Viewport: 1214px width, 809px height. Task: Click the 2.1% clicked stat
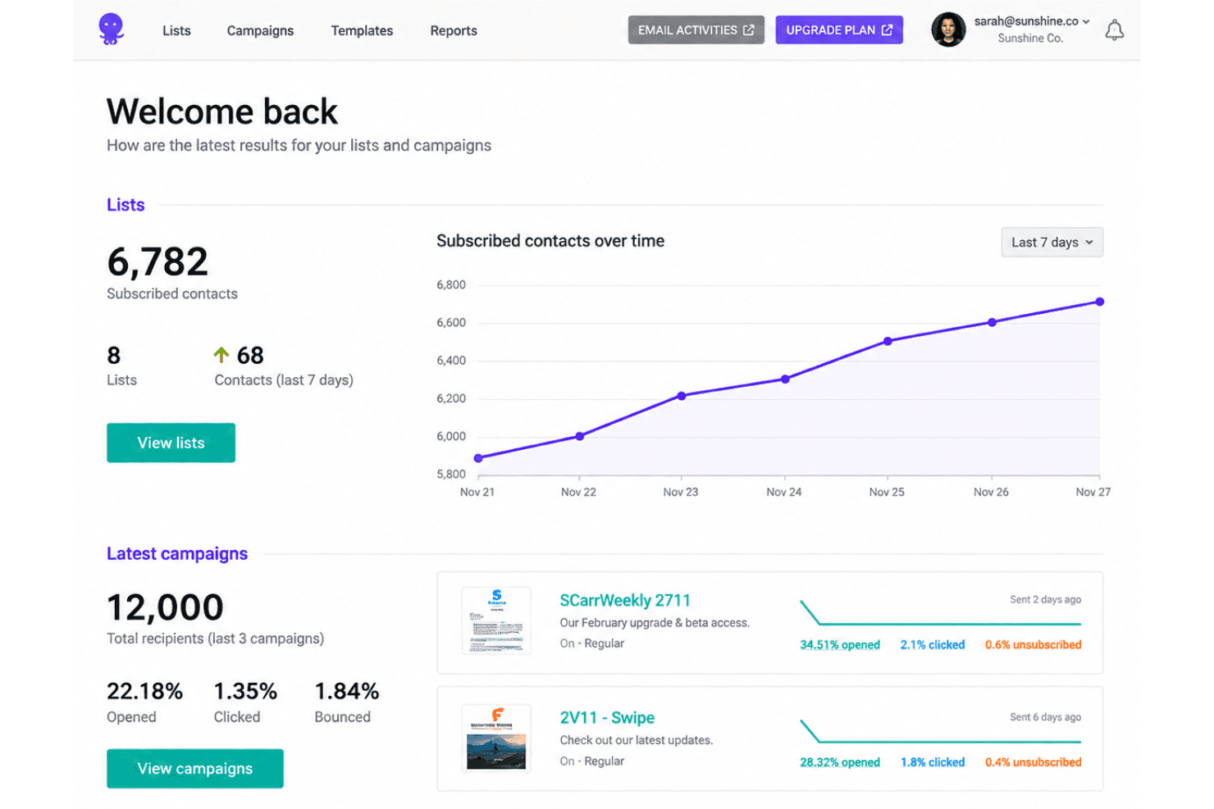pos(933,645)
